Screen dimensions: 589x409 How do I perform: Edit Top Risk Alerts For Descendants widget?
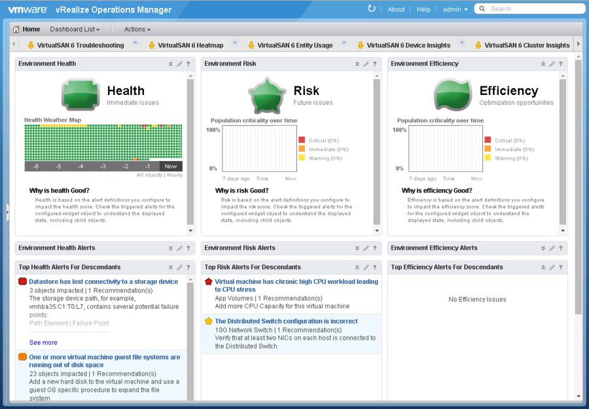coord(366,268)
